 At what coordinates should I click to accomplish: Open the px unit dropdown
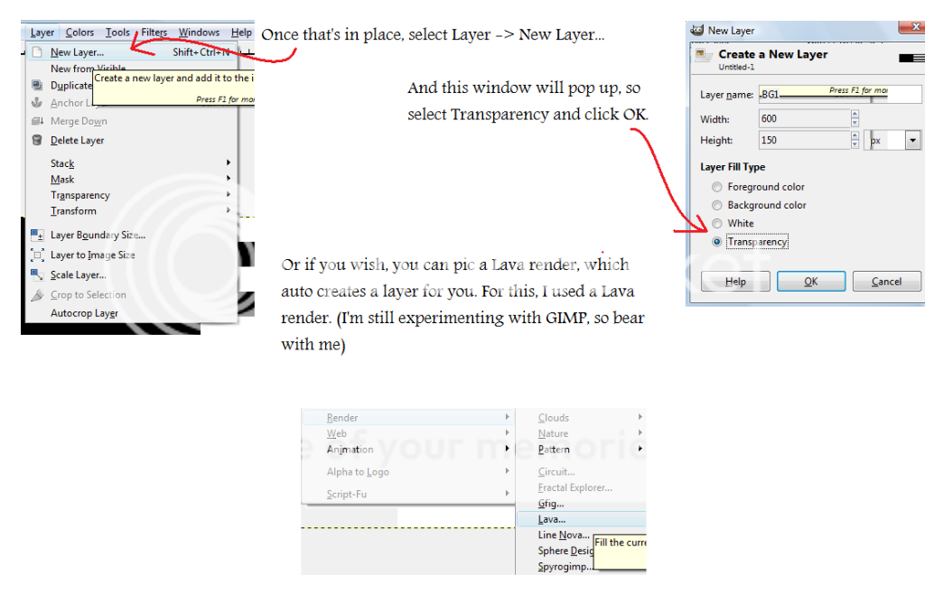coord(911,139)
